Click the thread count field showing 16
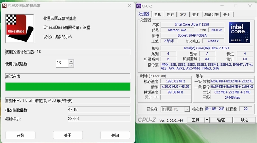 62,63
